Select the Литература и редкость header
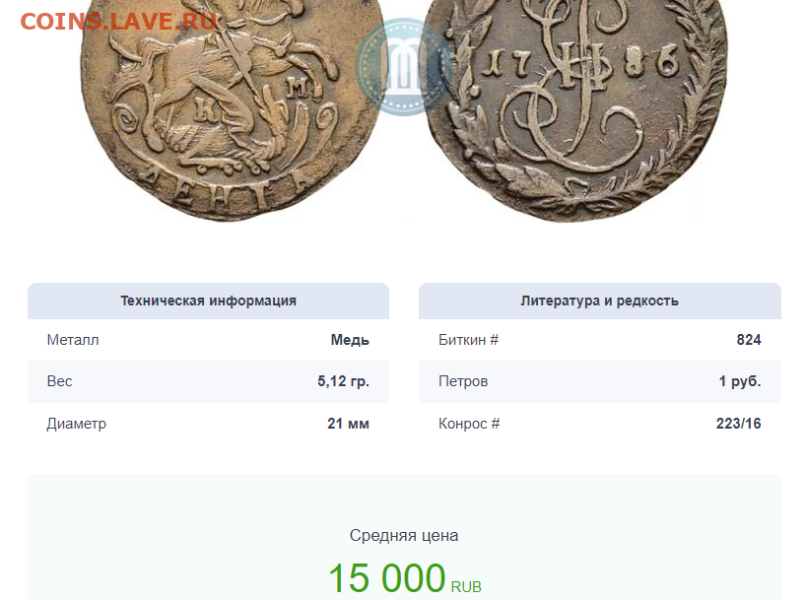Viewport: 808px width, 600px height. point(600,300)
